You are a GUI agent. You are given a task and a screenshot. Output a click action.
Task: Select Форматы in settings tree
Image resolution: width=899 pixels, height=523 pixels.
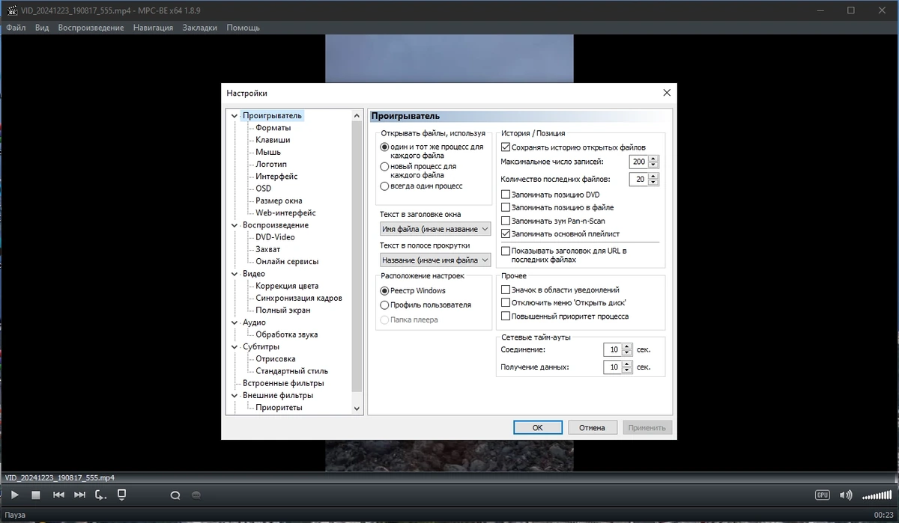click(x=273, y=128)
